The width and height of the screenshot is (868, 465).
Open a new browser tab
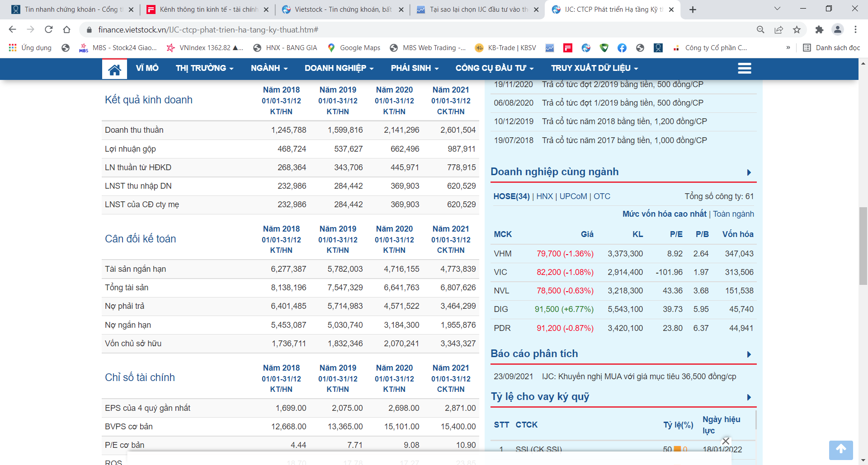(x=693, y=9)
